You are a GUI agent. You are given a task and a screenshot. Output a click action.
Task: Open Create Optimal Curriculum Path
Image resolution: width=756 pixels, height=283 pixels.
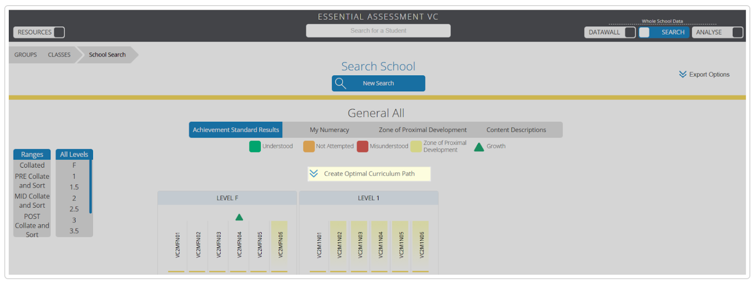(369, 174)
